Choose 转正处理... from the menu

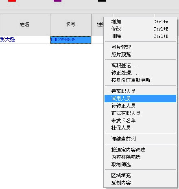(x=140, y=73)
